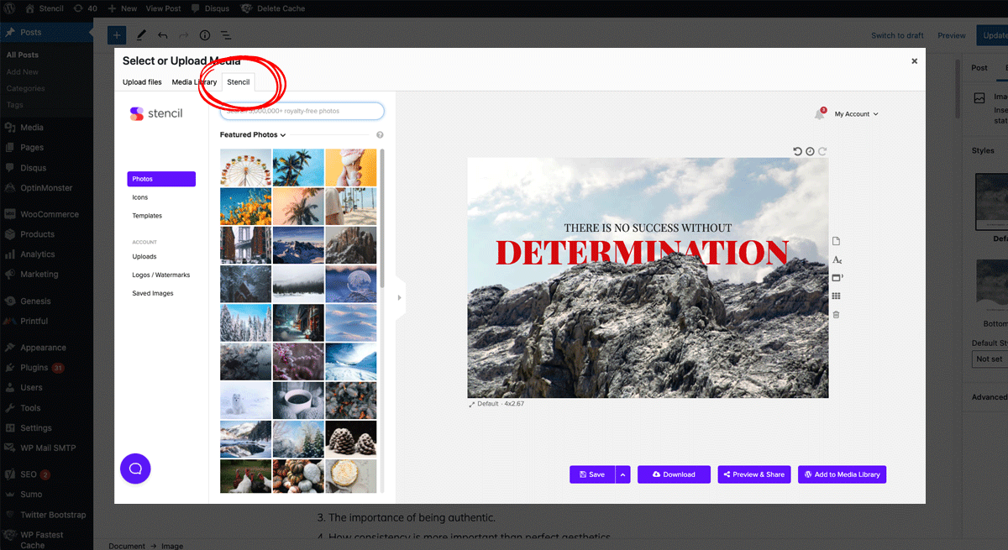Open document overview list icon
The image size is (1008, 550).
point(225,35)
